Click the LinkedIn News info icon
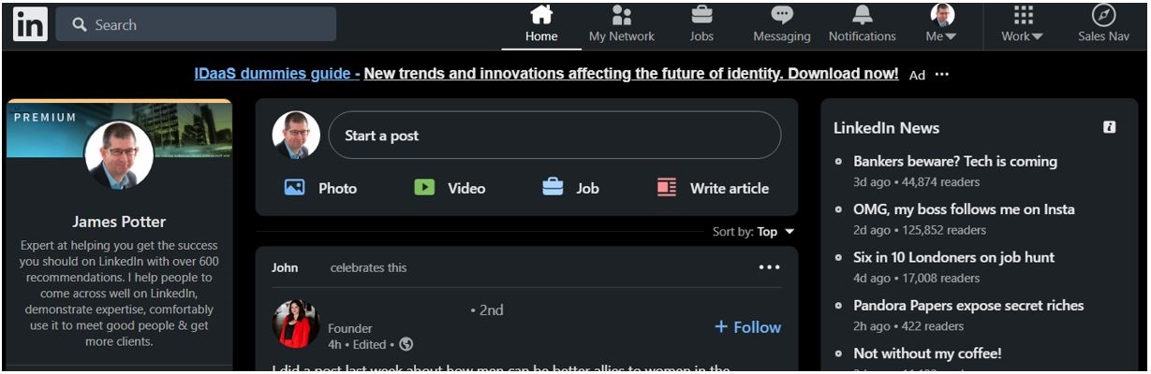The image size is (1151, 374). (1110, 127)
